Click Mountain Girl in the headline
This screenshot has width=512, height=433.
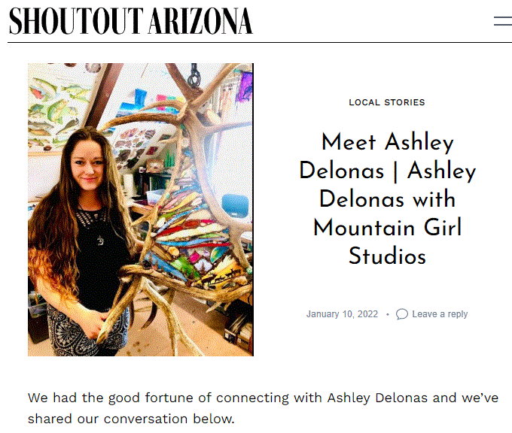click(x=388, y=227)
